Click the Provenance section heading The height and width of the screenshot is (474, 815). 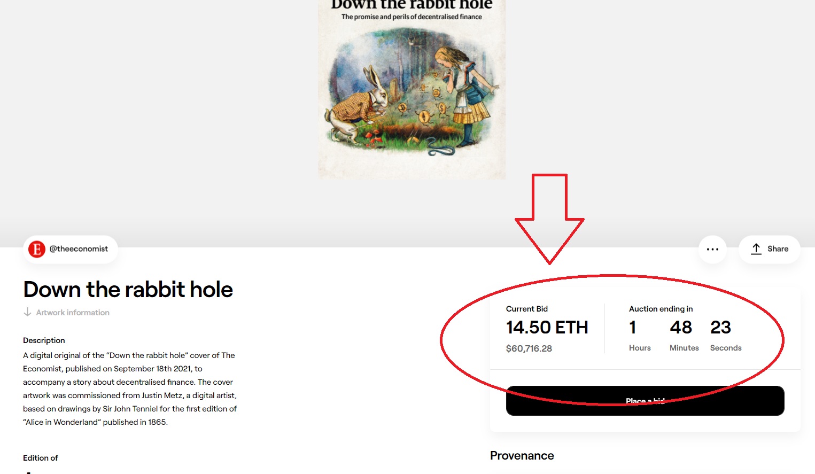pyautogui.click(x=522, y=455)
